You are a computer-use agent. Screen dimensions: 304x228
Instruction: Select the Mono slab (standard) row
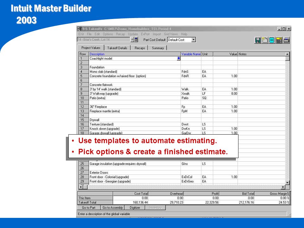[182, 72]
